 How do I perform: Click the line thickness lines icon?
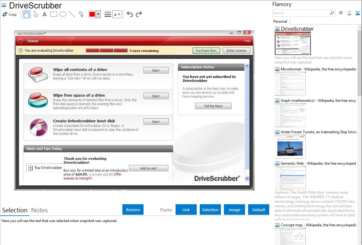click(108, 14)
